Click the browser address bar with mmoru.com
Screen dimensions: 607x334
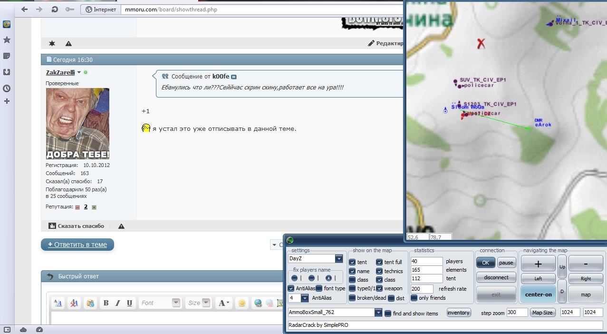(261, 9)
